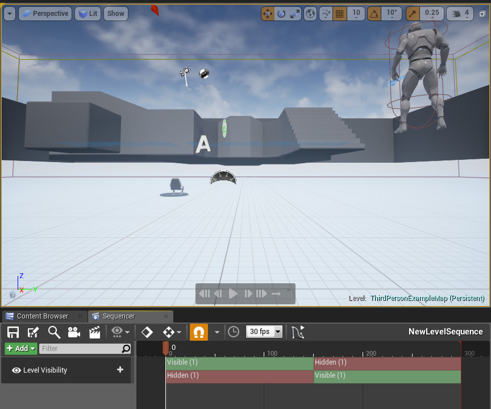Open the green Add track dropdown

[21, 348]
